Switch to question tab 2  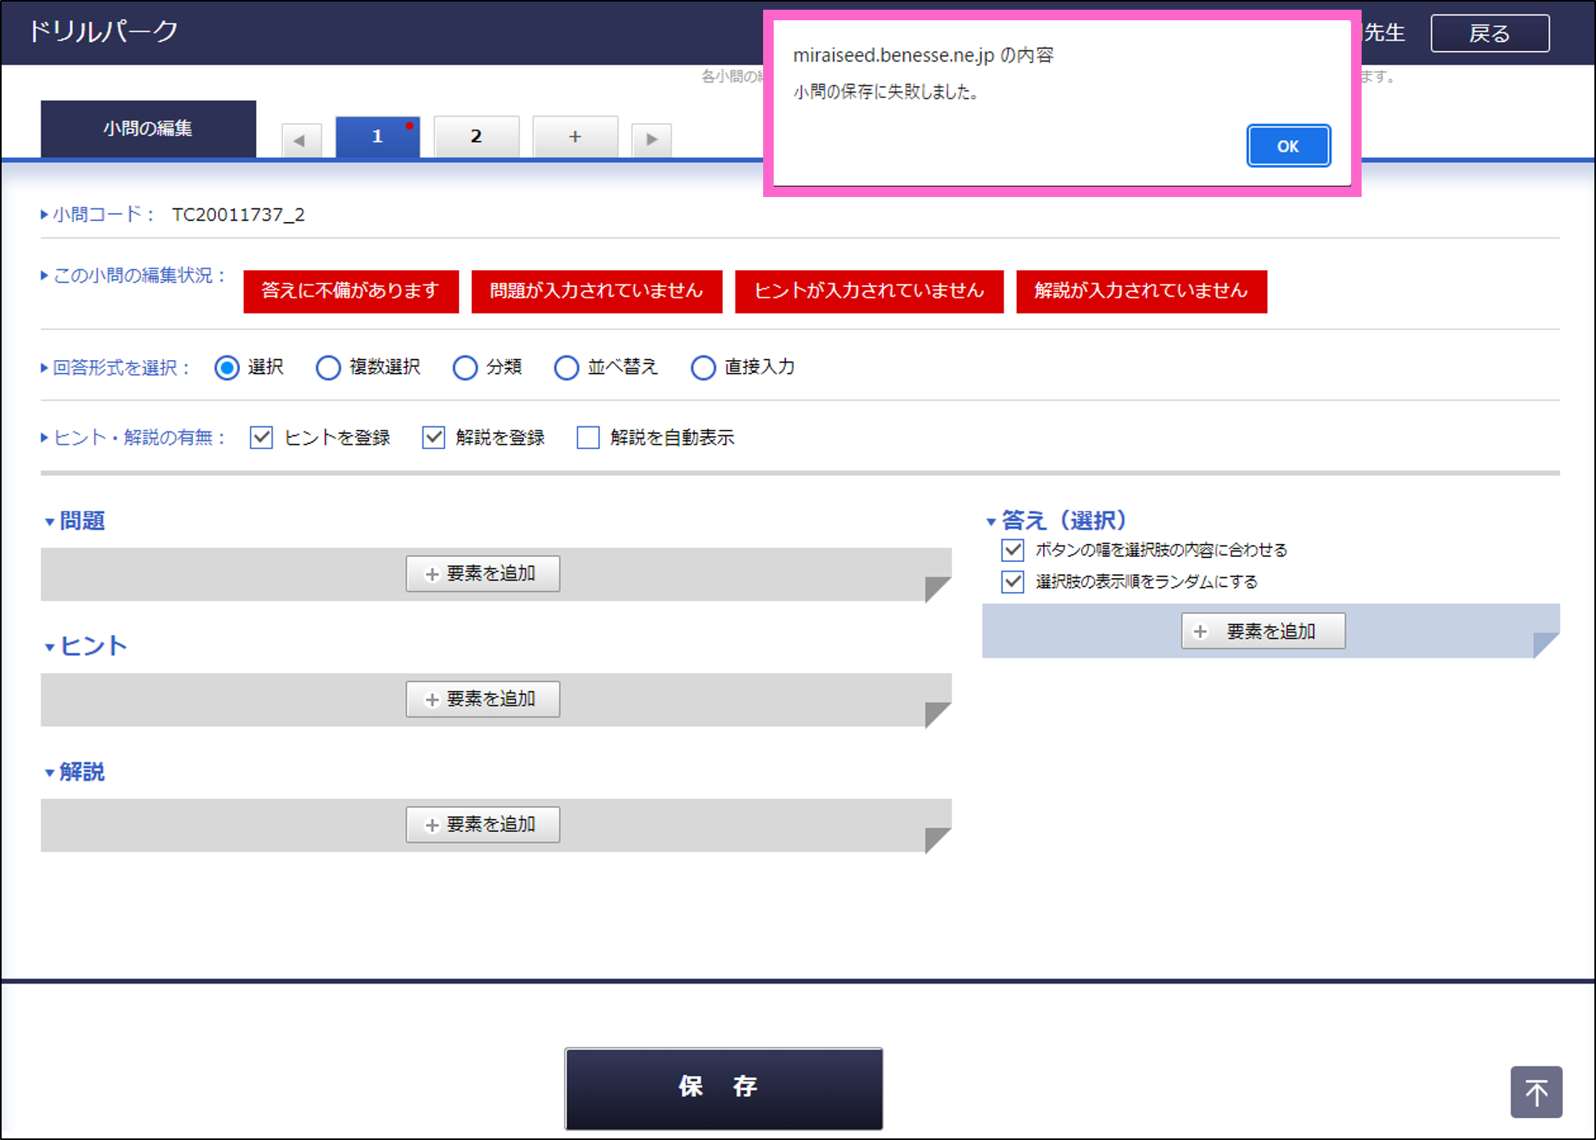477,137
